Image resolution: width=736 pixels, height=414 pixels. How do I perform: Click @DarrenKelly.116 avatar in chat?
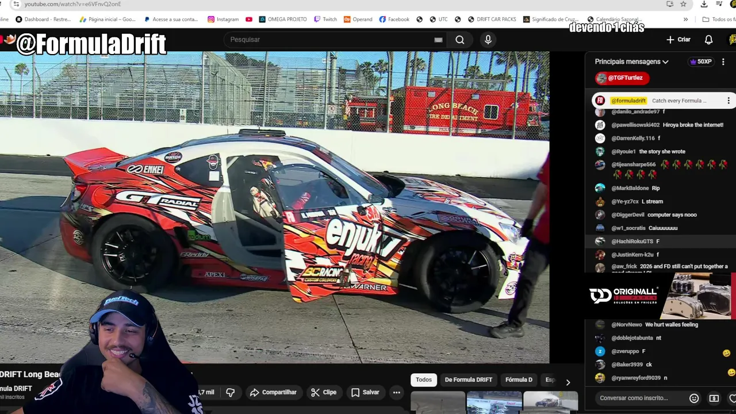coord(600,138)
